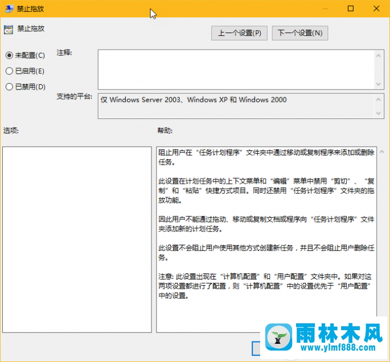
Task: Click the 注释 box scroll up arrow
Action: 378,56
